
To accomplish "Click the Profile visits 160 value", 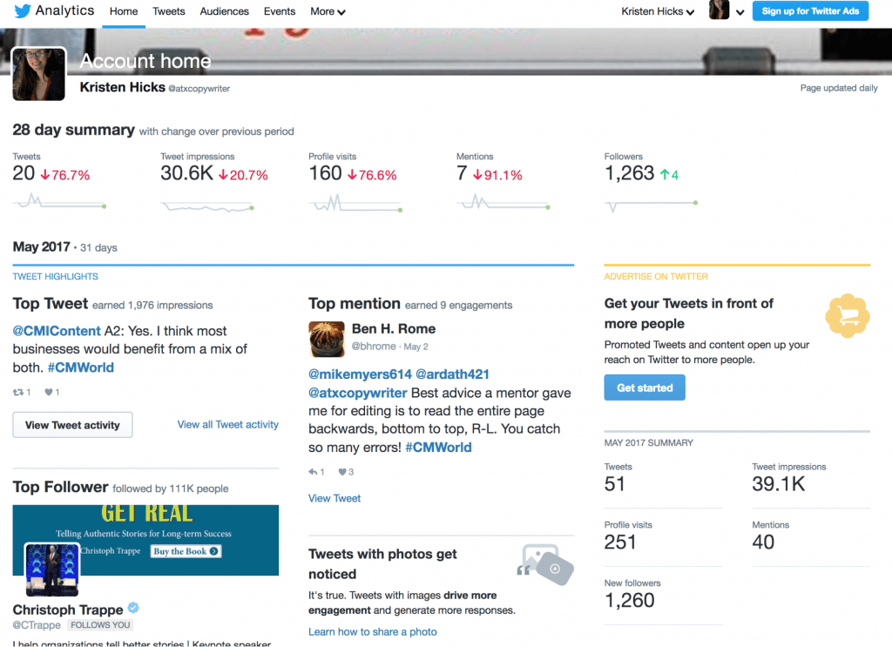I will pos(326,172).
